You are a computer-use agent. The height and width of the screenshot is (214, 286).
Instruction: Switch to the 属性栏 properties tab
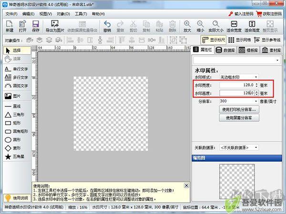203,49
